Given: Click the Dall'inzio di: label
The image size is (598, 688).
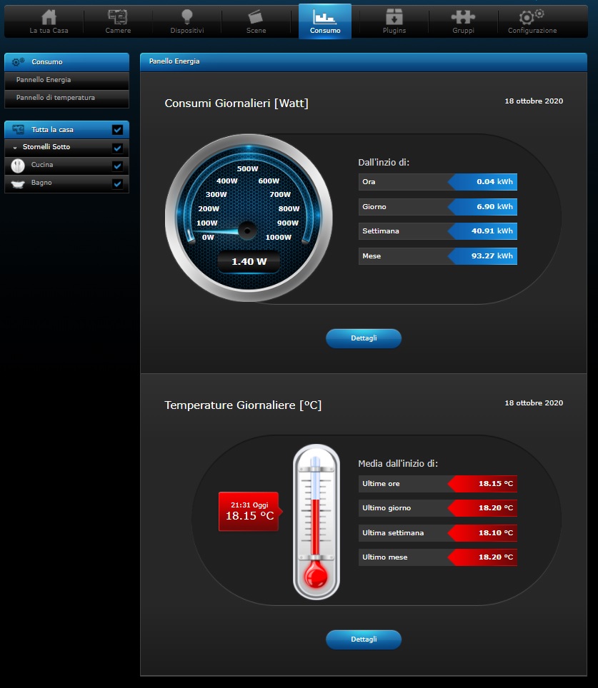Looking at the screenshot, I should [x=384, y=162].
